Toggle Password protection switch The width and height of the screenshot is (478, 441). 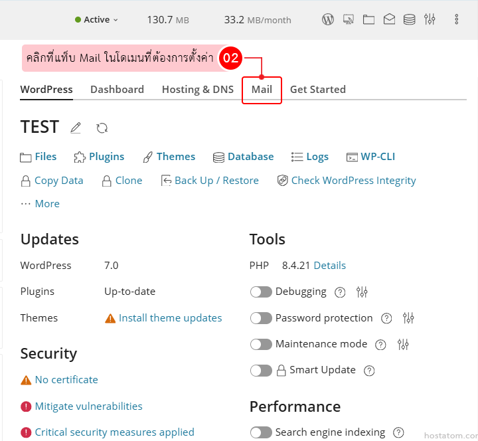coord(261,318)
